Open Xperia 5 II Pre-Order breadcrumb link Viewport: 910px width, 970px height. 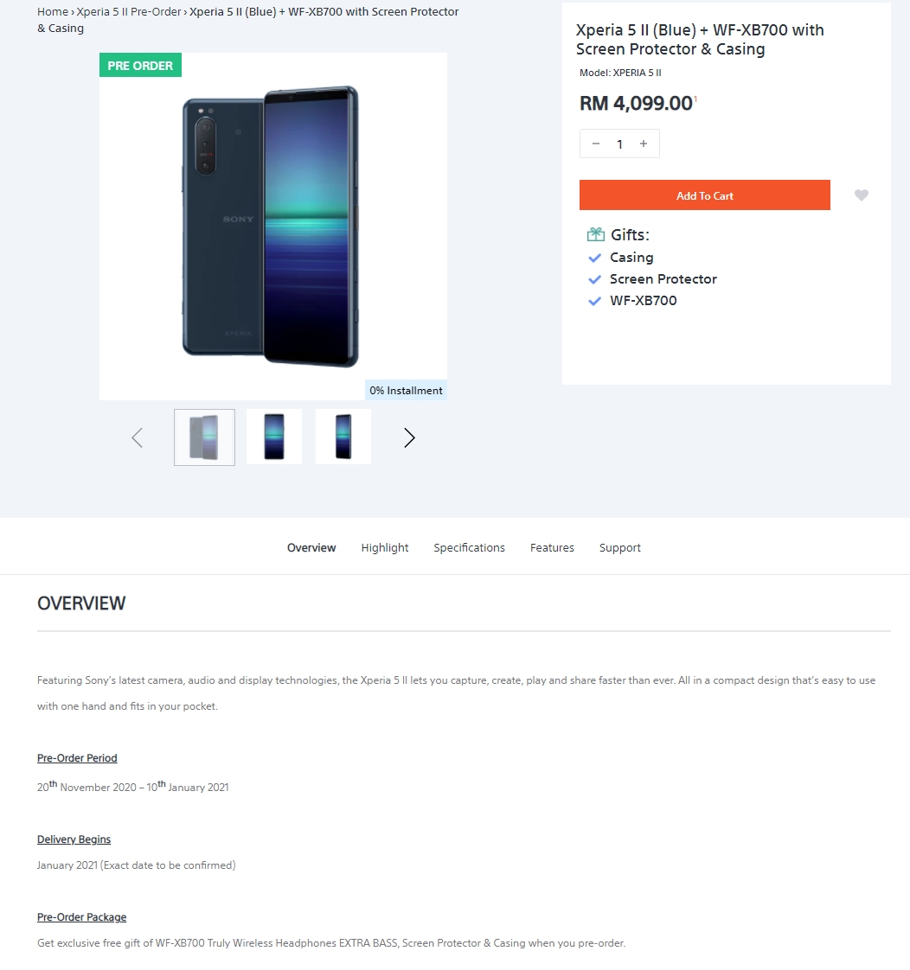[129, 12]
